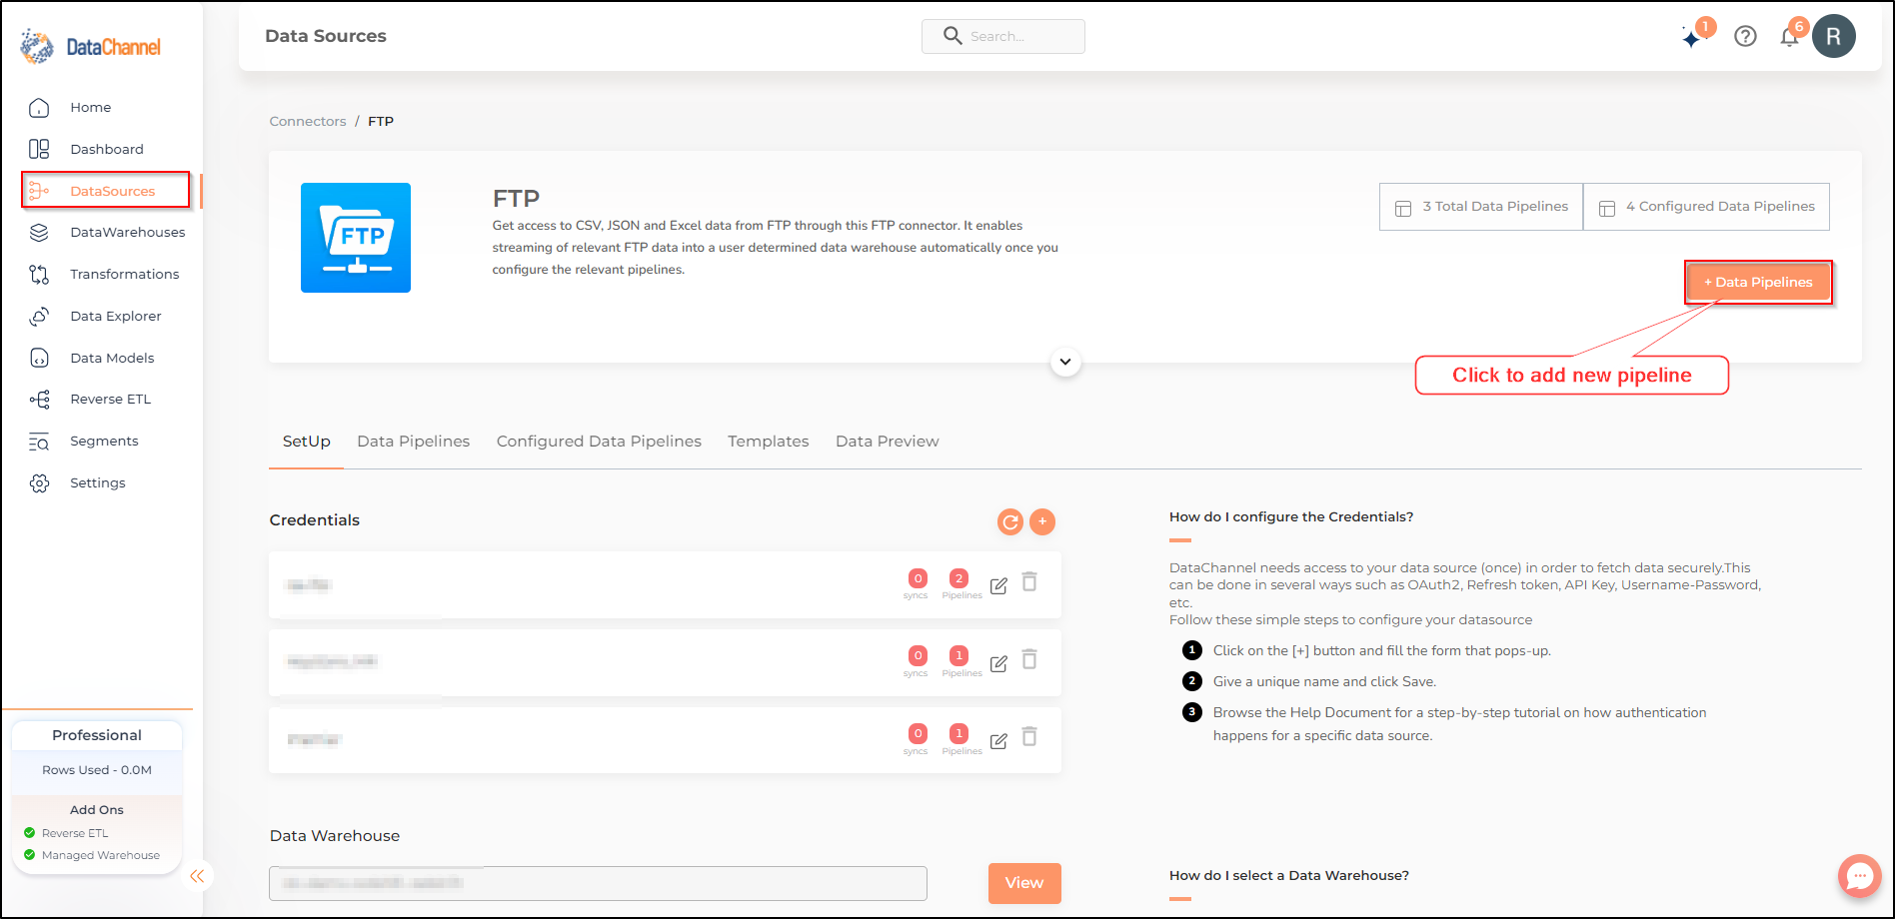Click the FTP connector logo image
The height and width of the screenshot is (919, 1895).
(x=356, y=238)
